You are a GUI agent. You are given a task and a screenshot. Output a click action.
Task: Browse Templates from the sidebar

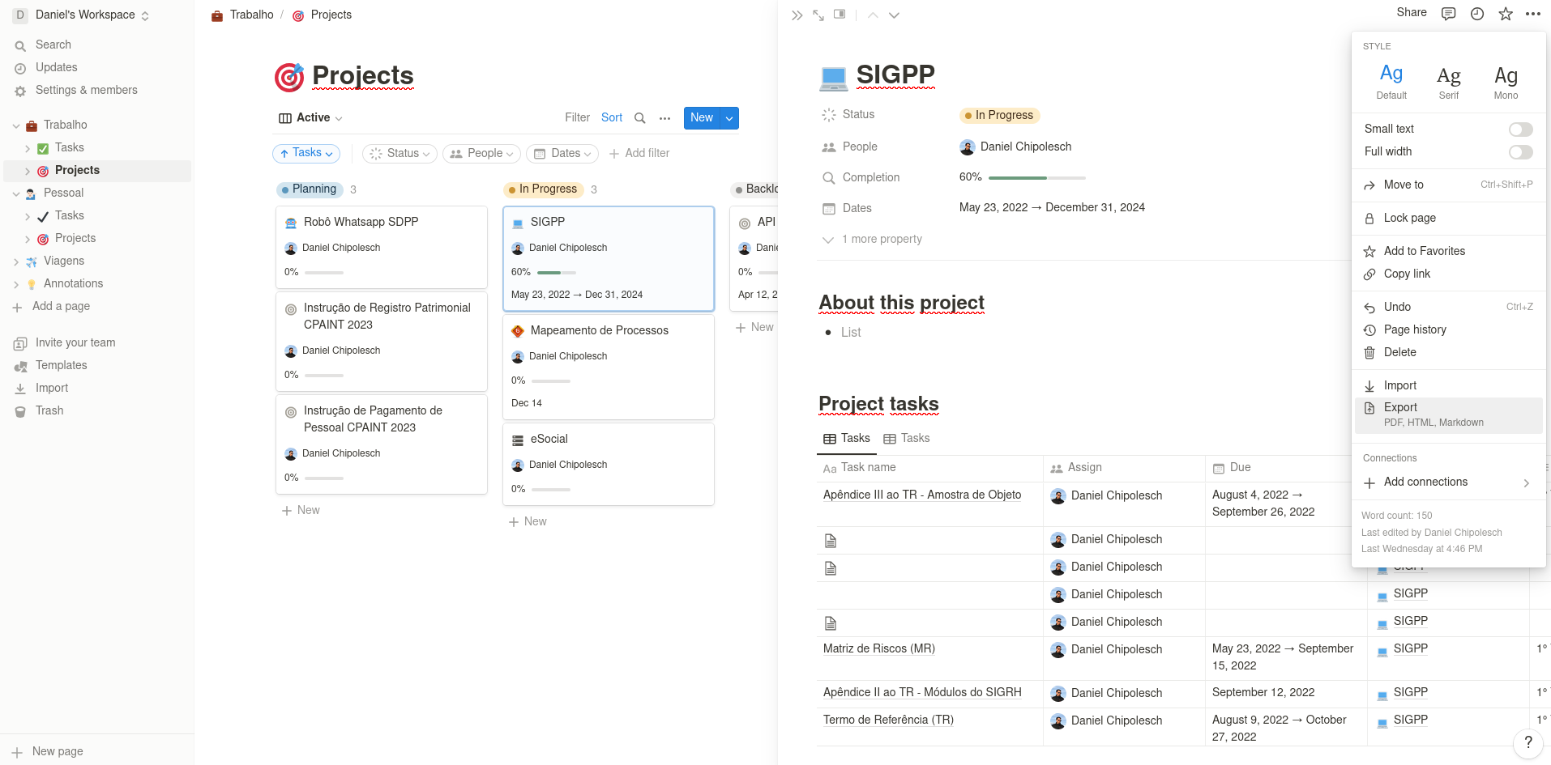[x=62, y=365]
